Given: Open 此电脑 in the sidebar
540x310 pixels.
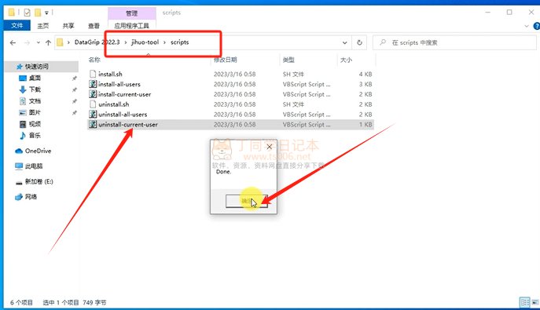Looking at the screenshot, I should (x=34, y=166).
